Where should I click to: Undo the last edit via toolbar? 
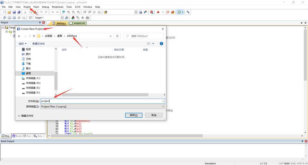click(x=41, y=12)
